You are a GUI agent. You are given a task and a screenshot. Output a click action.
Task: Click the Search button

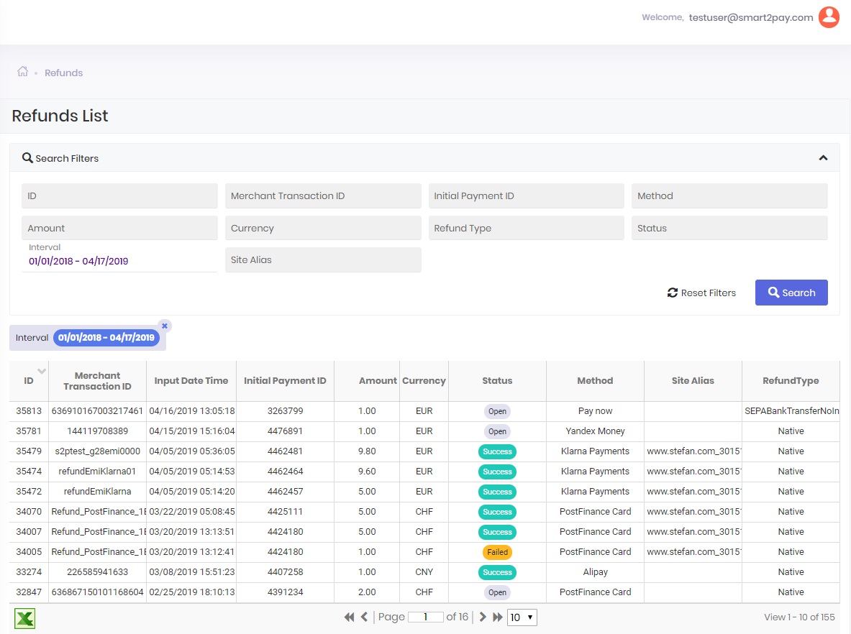pos(791,293)
